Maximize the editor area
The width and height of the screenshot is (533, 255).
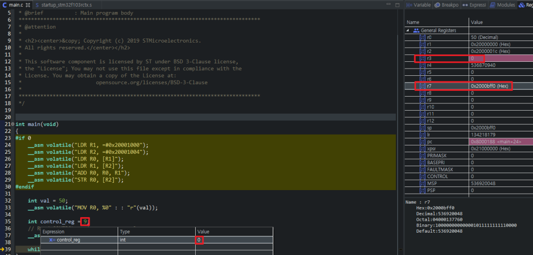click(x=397, y=5)
